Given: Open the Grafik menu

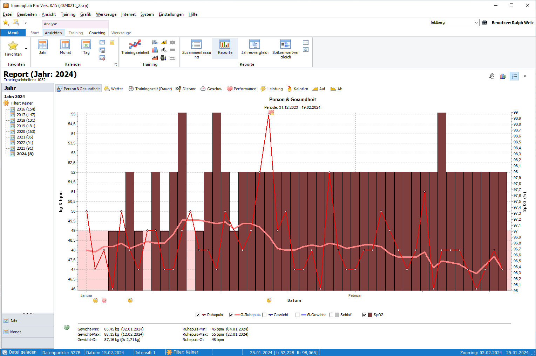Looking at the screenshot, I should (x=86, y=14).
